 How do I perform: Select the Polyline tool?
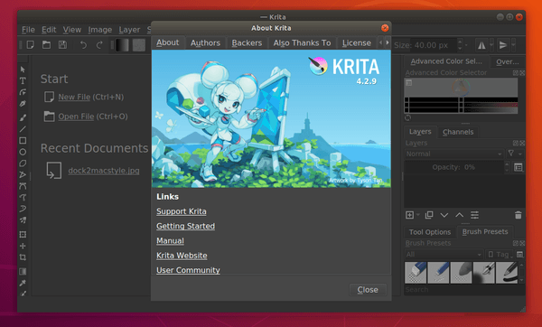point(23,175)
